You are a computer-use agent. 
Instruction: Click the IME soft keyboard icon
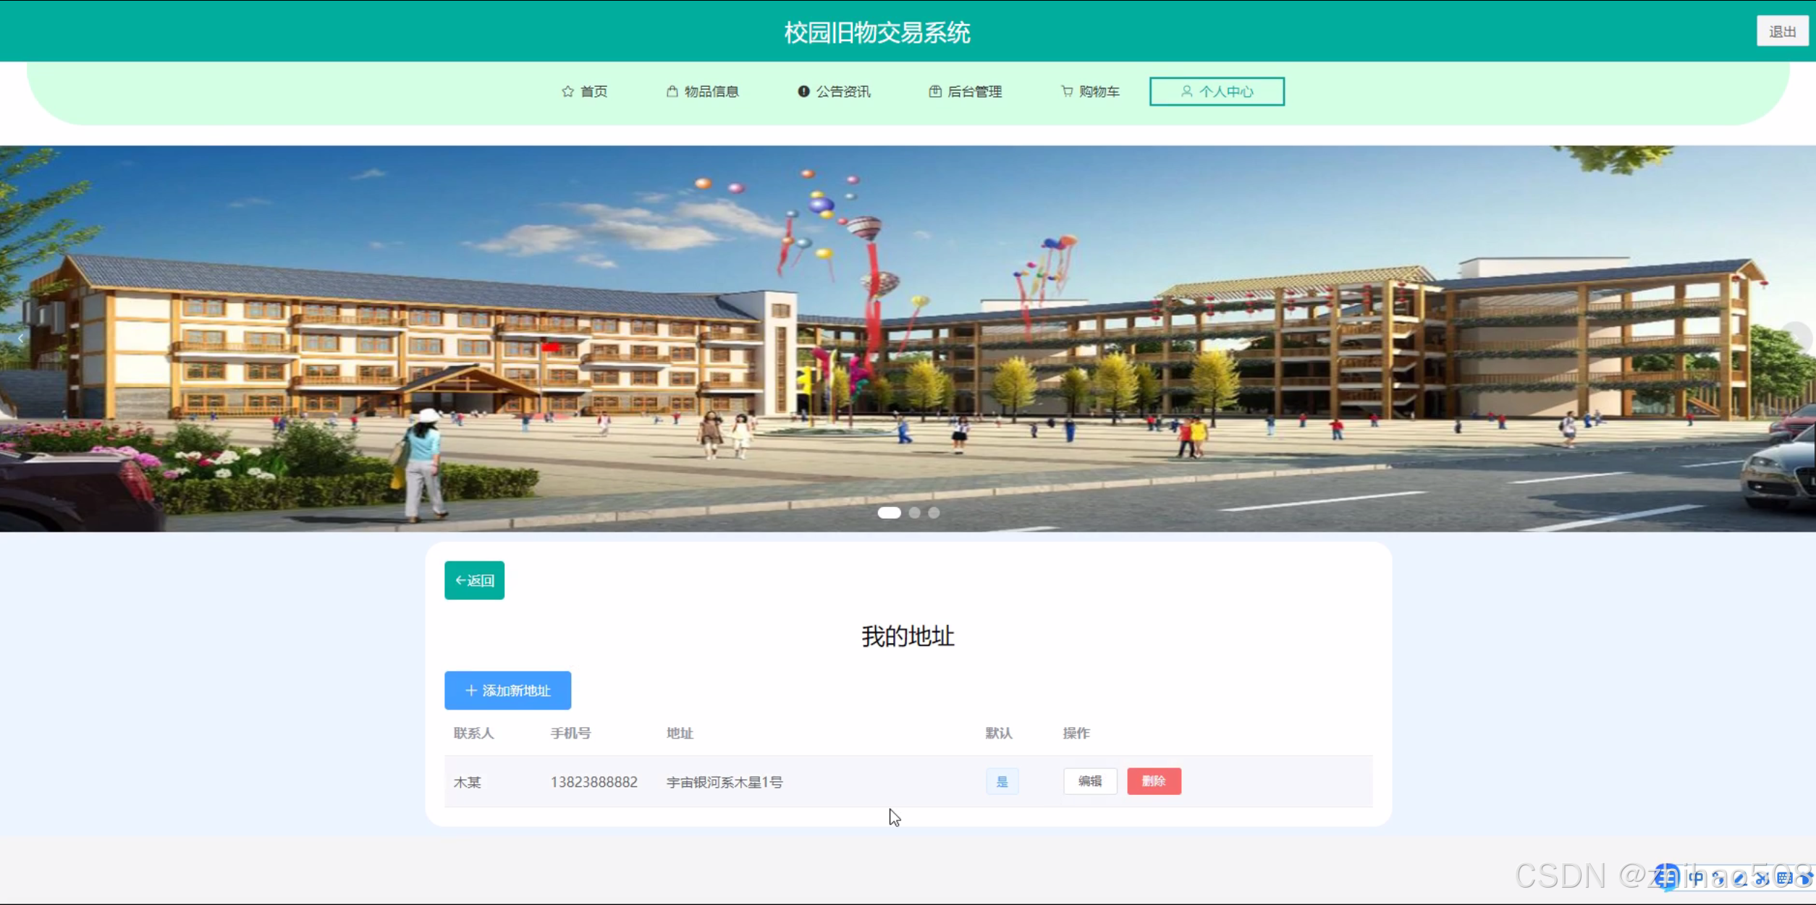[1784, 878]
